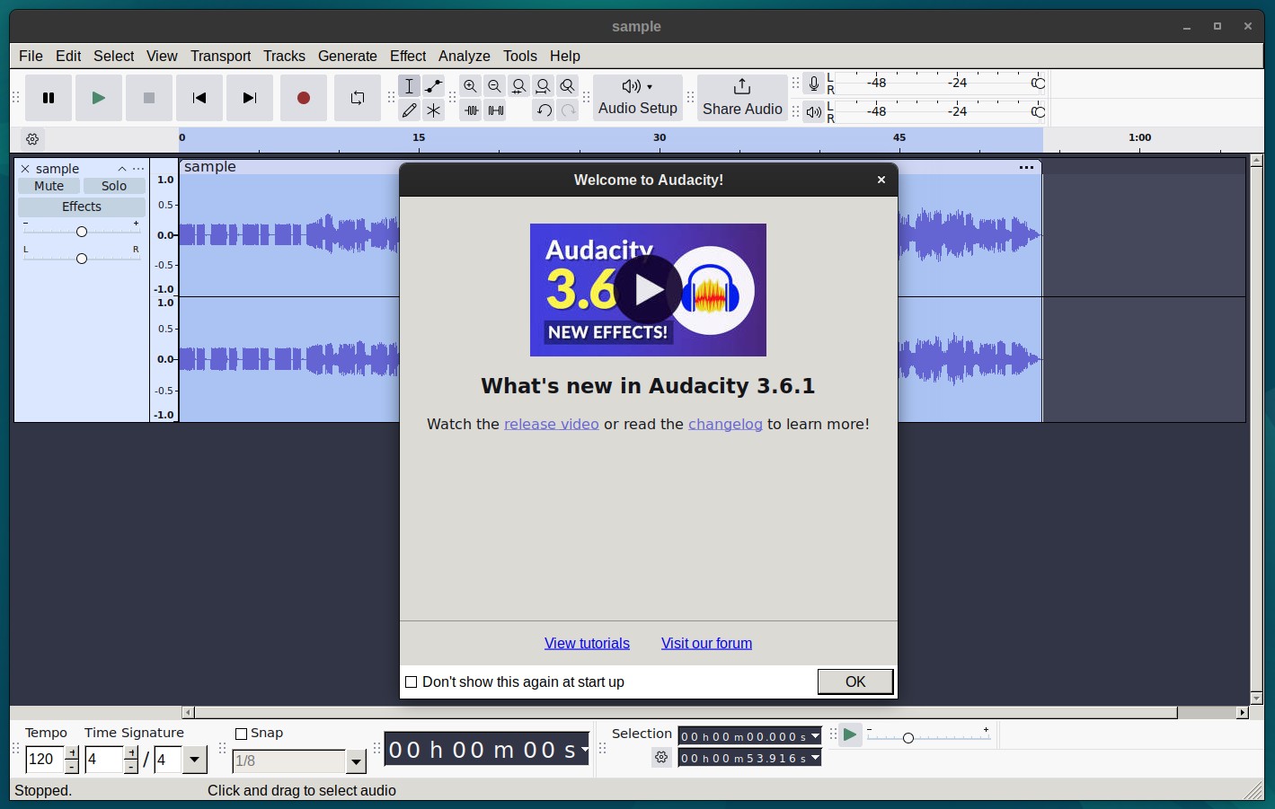Open the Audio Setup dropdown
1275x809 pixels.
[x=638, y=98]
